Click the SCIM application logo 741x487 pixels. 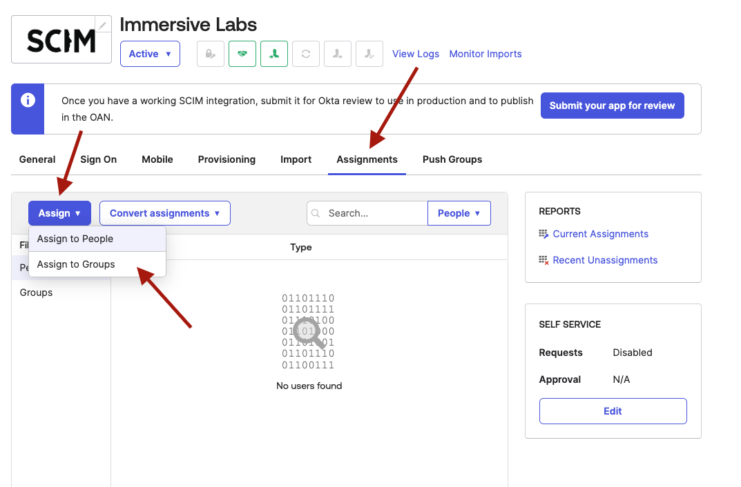tap(61, 39)
